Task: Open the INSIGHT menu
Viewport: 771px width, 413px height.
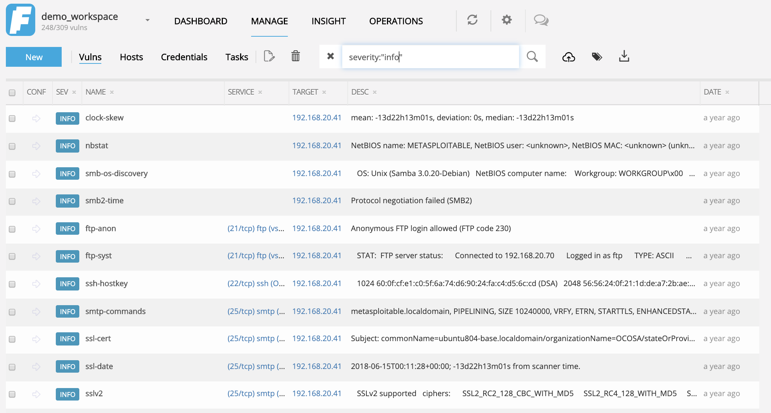Action: coord(328,21)
